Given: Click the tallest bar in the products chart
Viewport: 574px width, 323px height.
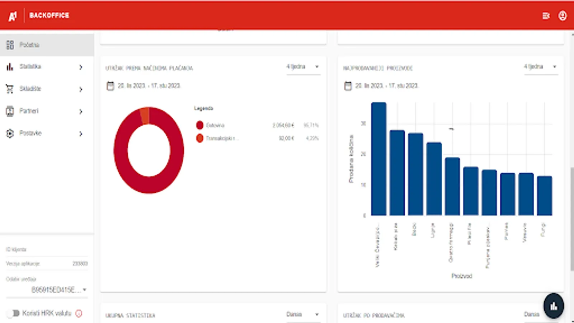Looking at the screenshot, I should click(x=378, y=158).
